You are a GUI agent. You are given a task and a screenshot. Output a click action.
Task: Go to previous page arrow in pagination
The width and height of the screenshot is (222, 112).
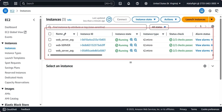(196, 26)
